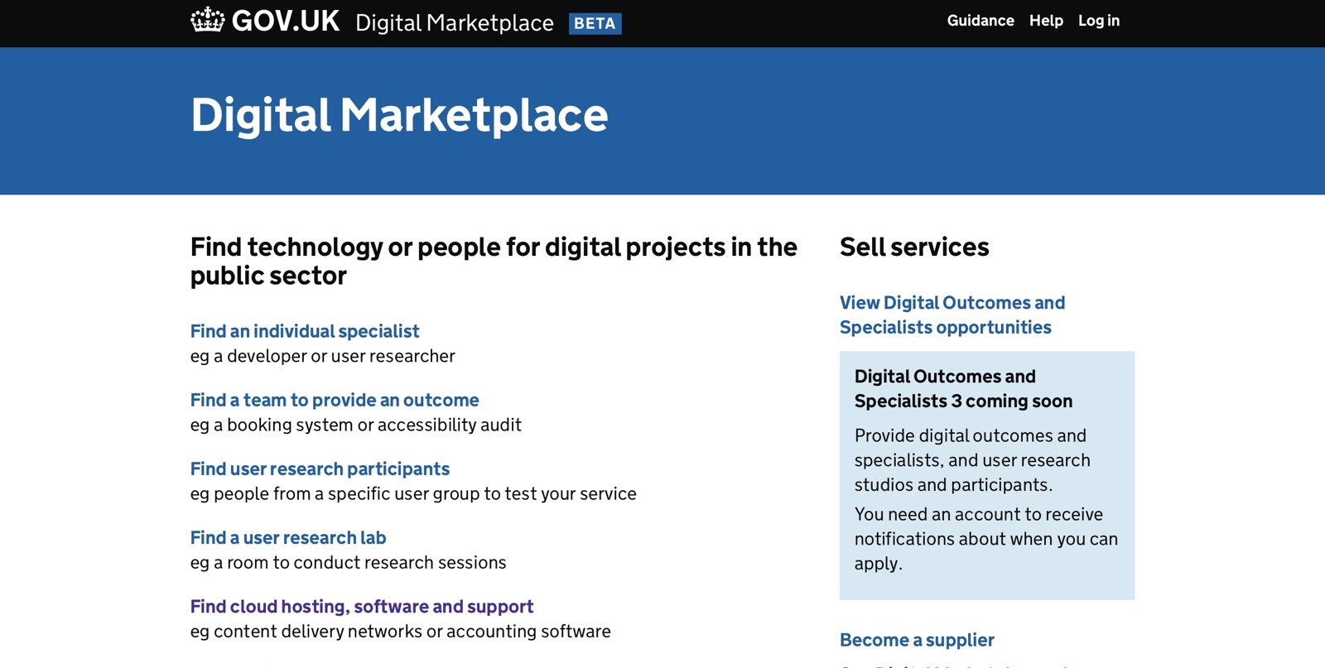Screen dimensions: 1325x668
Task: Open Find user research participants
Action: (320, 469)
